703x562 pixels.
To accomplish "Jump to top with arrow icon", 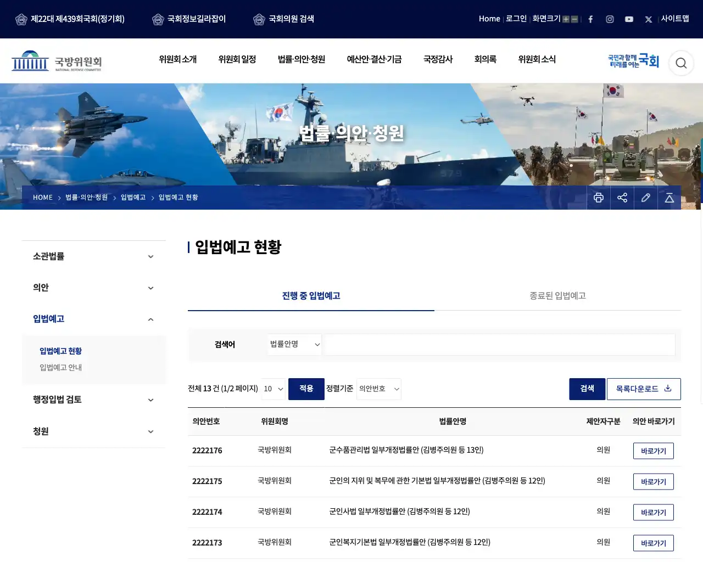I will 669,198.
